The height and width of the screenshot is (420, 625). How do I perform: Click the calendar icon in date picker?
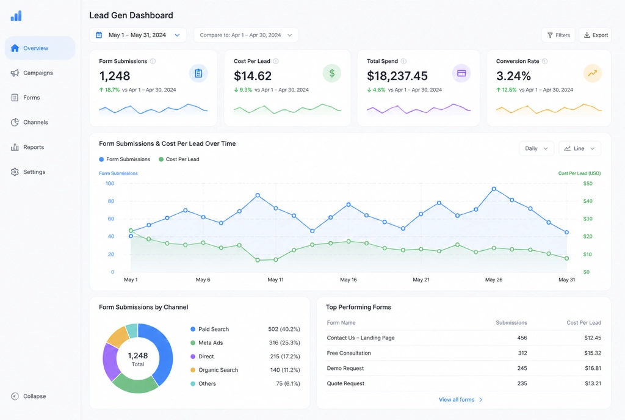tap(99, 35)
